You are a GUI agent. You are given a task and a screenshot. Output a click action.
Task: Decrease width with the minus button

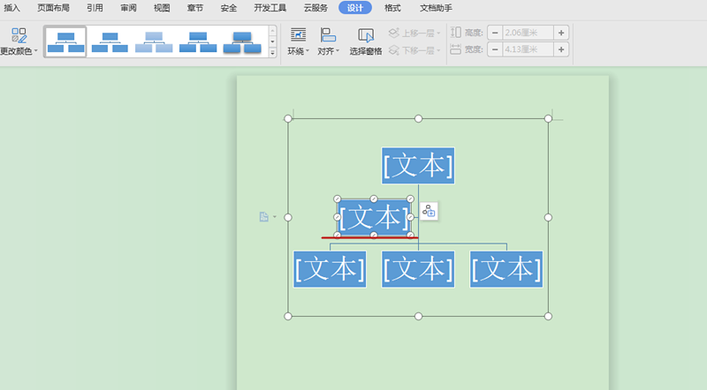point(495,50)
